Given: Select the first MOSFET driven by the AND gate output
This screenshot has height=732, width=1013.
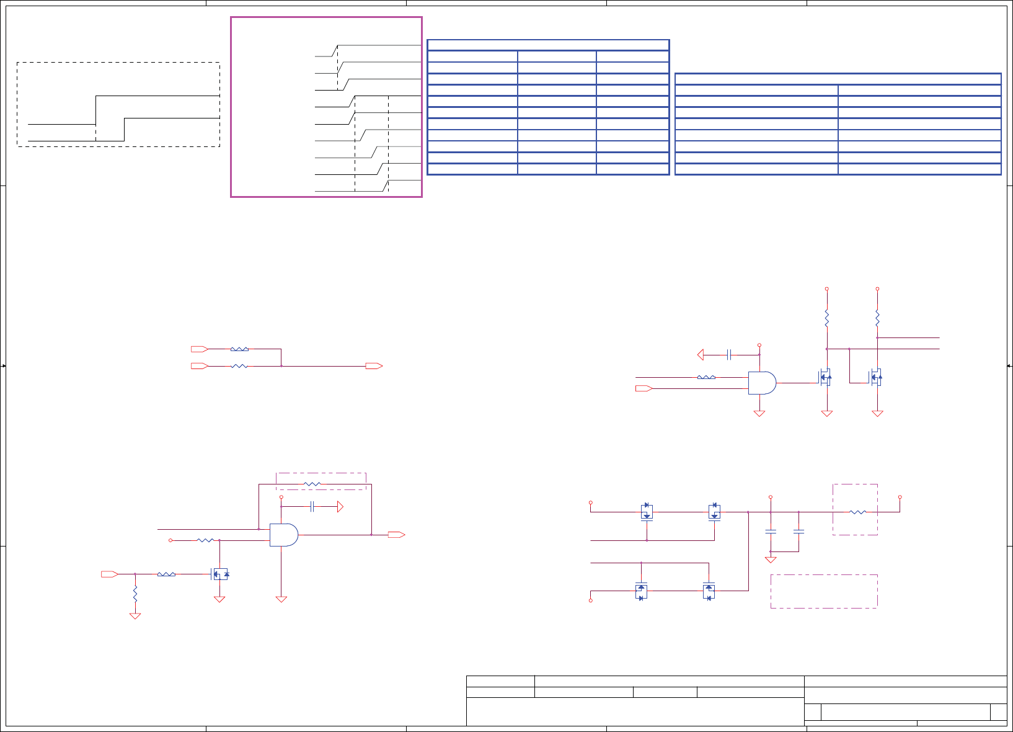Looking at the screenshot, I should click(825, 377).
